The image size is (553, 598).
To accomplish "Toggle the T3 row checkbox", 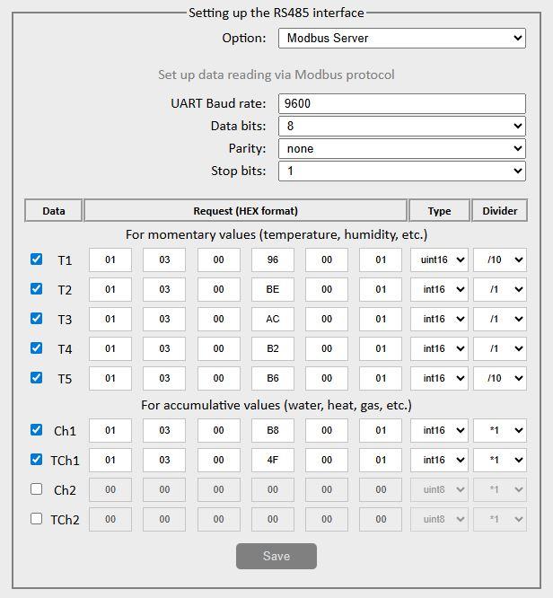I will 36,319.
